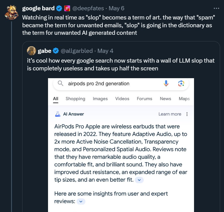Image resolution: width=224 pixels, height=212 pixels.
Task: Click the Instagram badge next to google bard
Action: 67,8
